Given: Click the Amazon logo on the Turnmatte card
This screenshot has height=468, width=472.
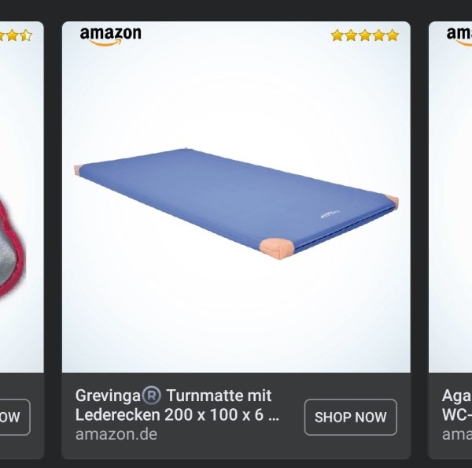Looking at the screenshot, I should 110,36.
